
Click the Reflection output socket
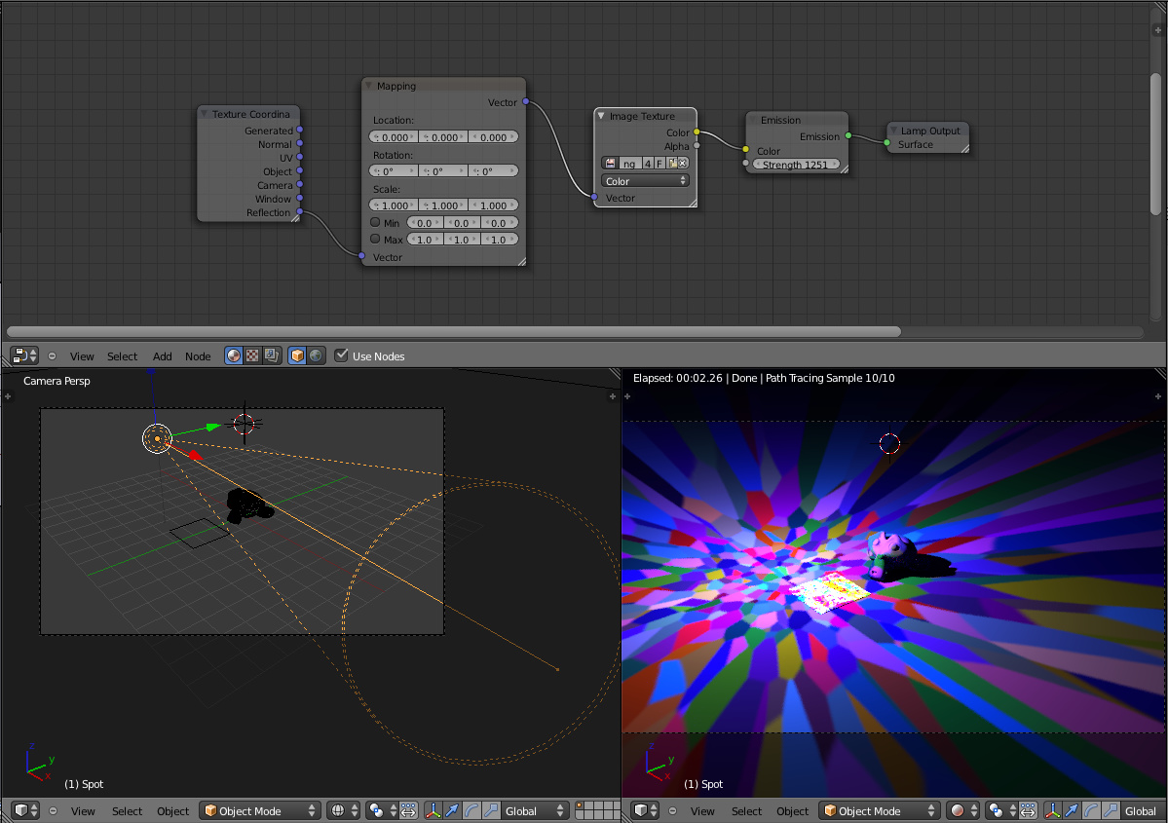point(299,212)
